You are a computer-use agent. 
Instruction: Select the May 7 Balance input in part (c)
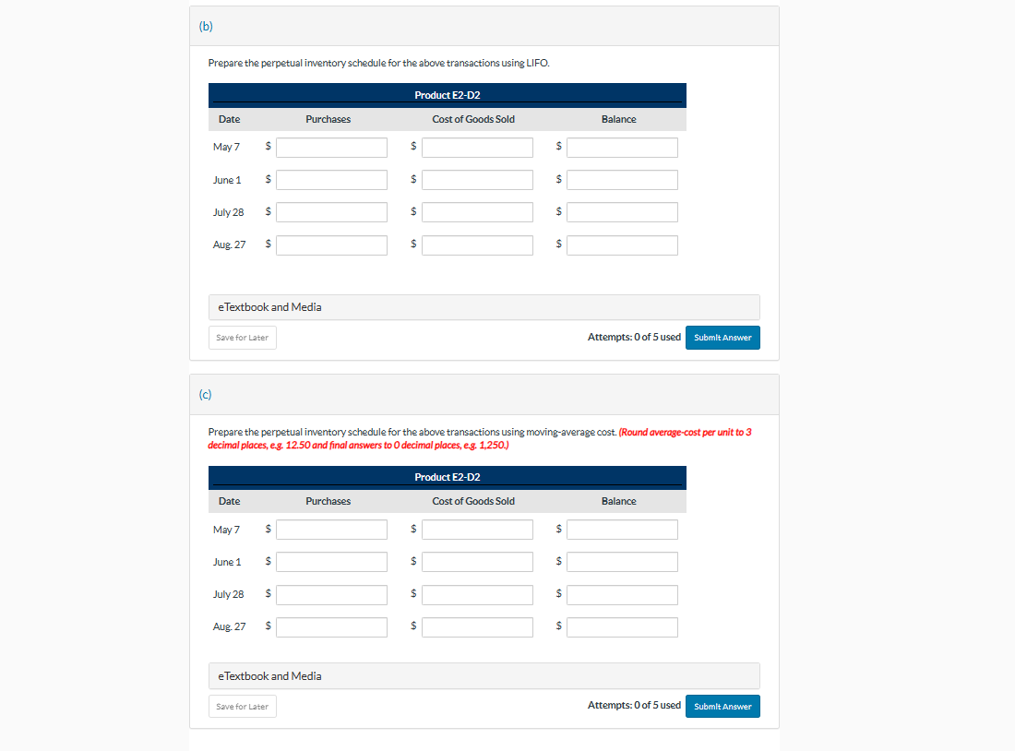622,529
